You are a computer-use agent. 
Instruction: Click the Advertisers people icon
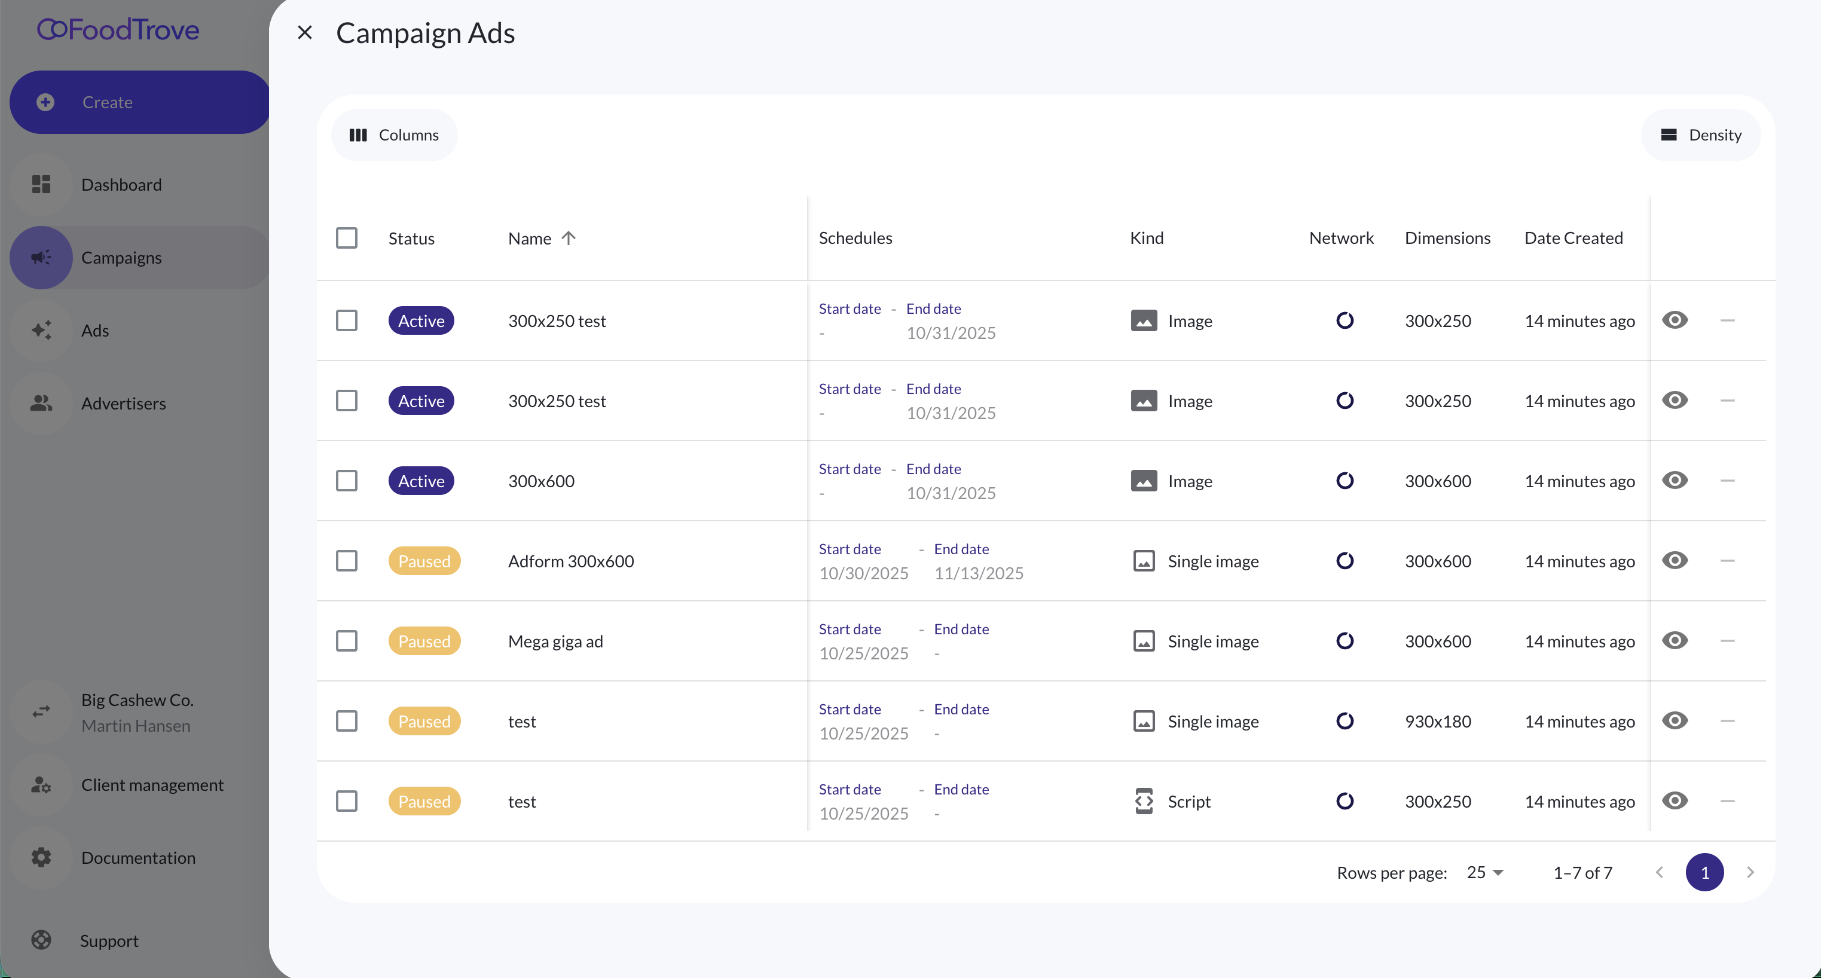(41, 403)
